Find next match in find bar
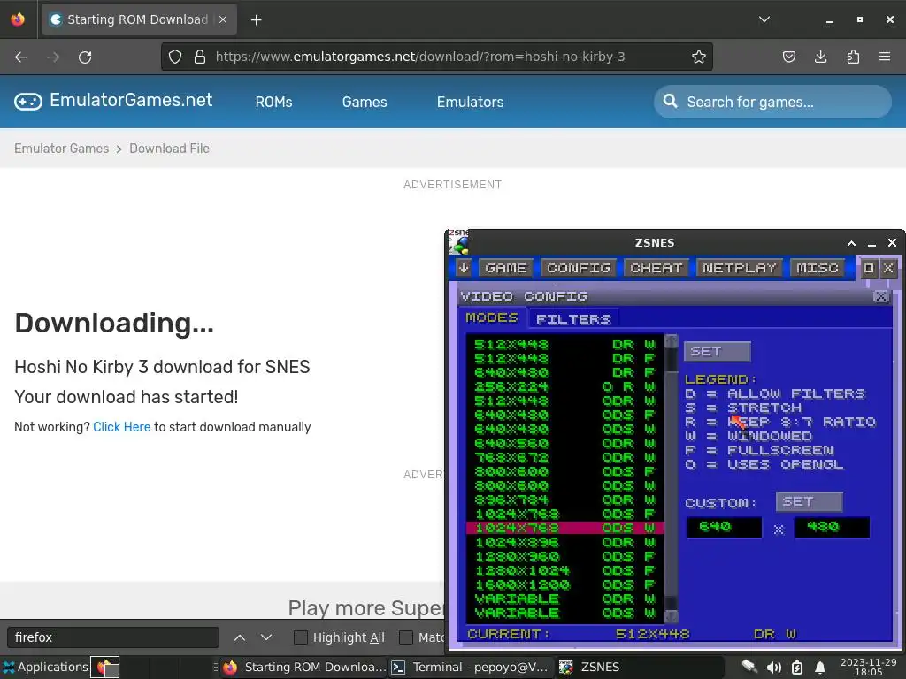The height and width of the screenshot is (679, 906). tap(266, 637)
